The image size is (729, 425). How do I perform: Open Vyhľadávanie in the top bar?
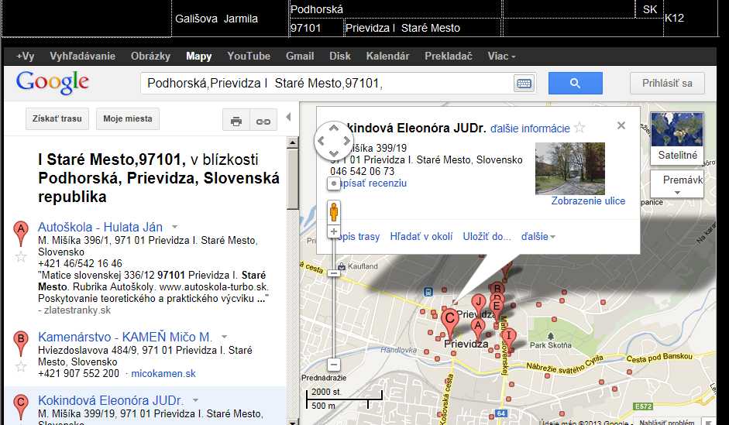82,57
